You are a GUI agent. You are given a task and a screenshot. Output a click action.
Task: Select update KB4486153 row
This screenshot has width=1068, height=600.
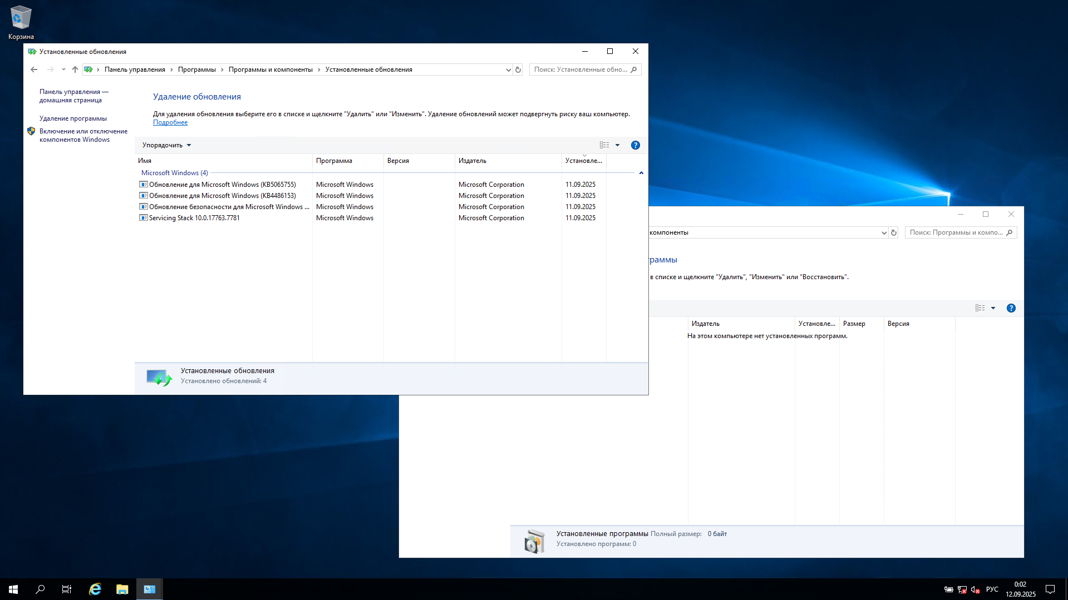point(372,196)
